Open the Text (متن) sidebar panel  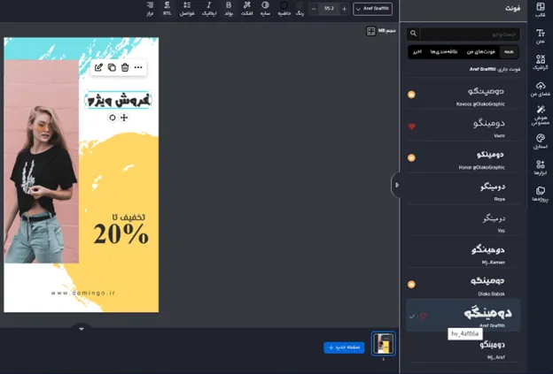click(x=540, y=35)
